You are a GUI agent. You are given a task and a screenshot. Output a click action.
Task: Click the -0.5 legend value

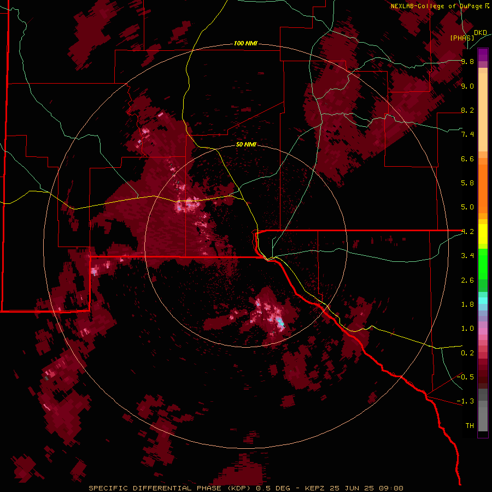pyautogui.click(x=465, y=377)
